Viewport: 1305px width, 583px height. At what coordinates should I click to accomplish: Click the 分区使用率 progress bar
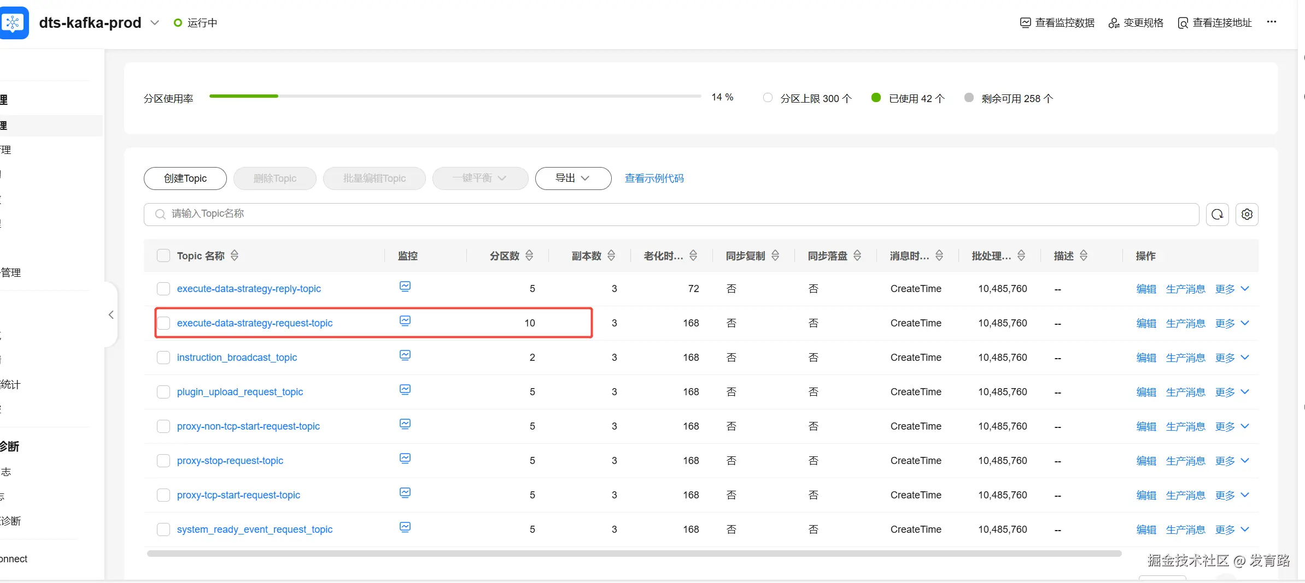455,96
